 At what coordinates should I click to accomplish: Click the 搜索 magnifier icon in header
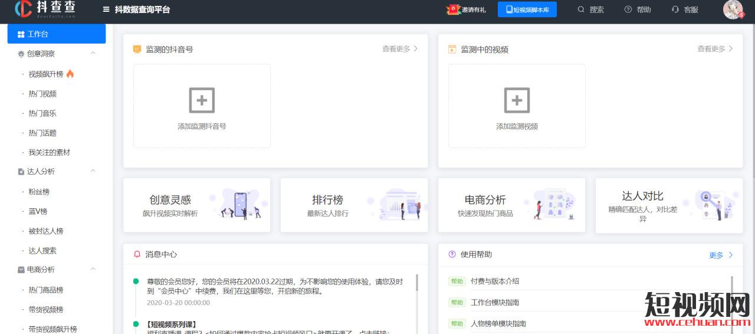coord(581,9)
